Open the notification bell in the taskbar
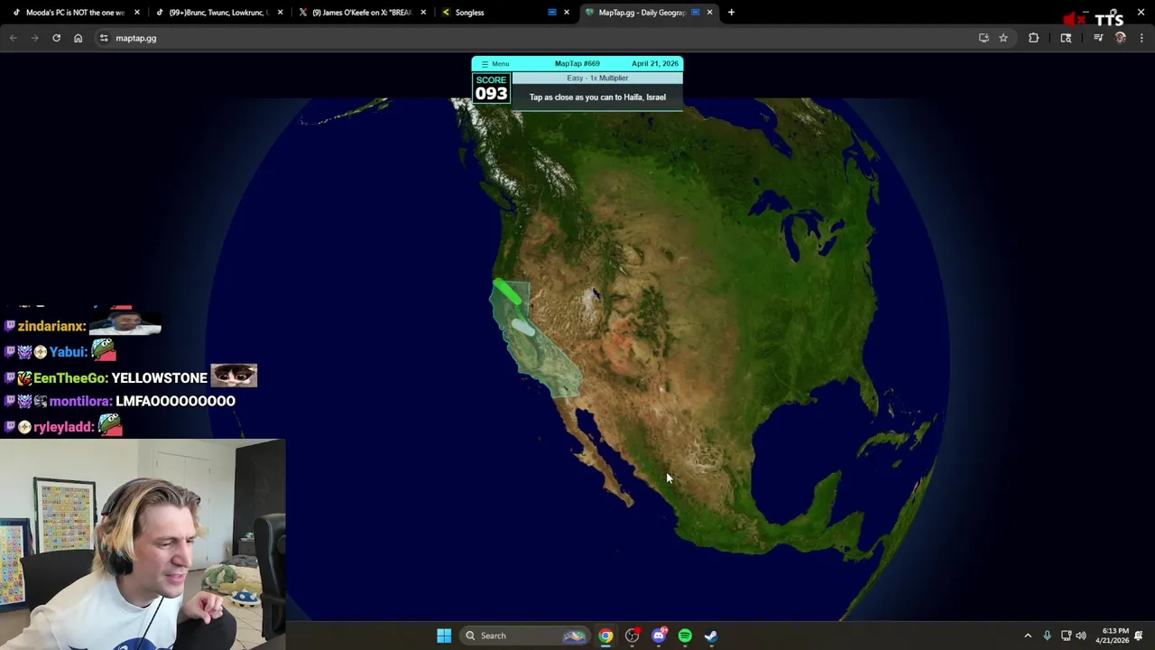This screenshot has height=650, width=1155. point(1139,636)
